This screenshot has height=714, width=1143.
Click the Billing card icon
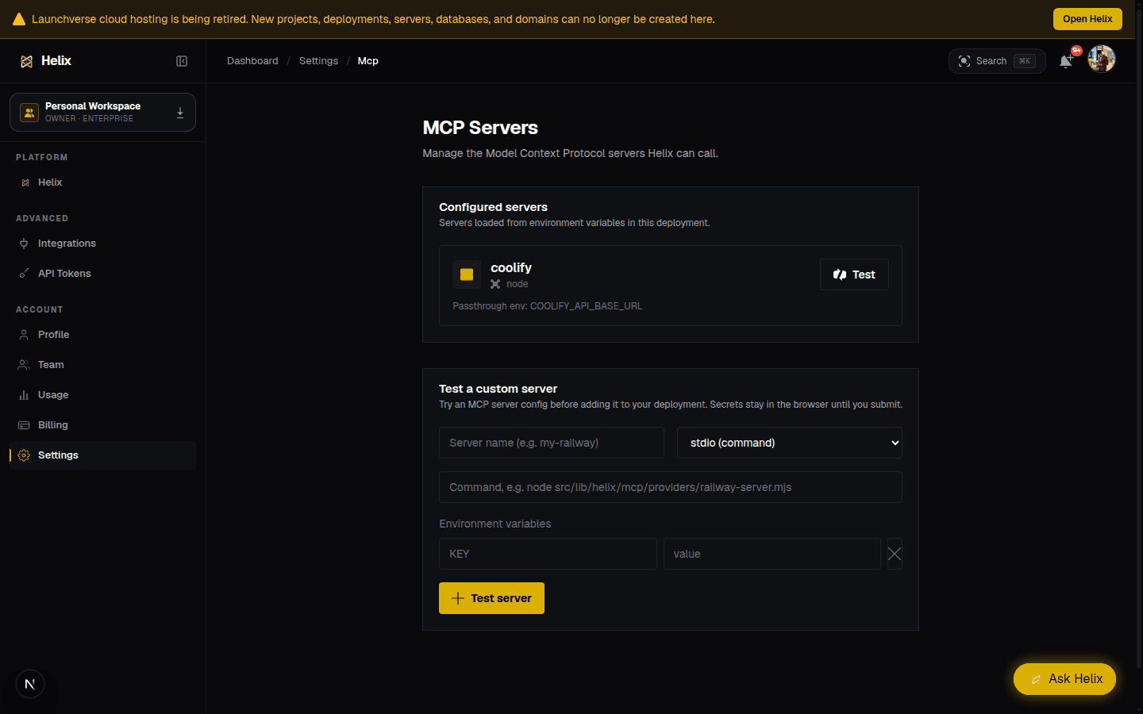point(24,425)
